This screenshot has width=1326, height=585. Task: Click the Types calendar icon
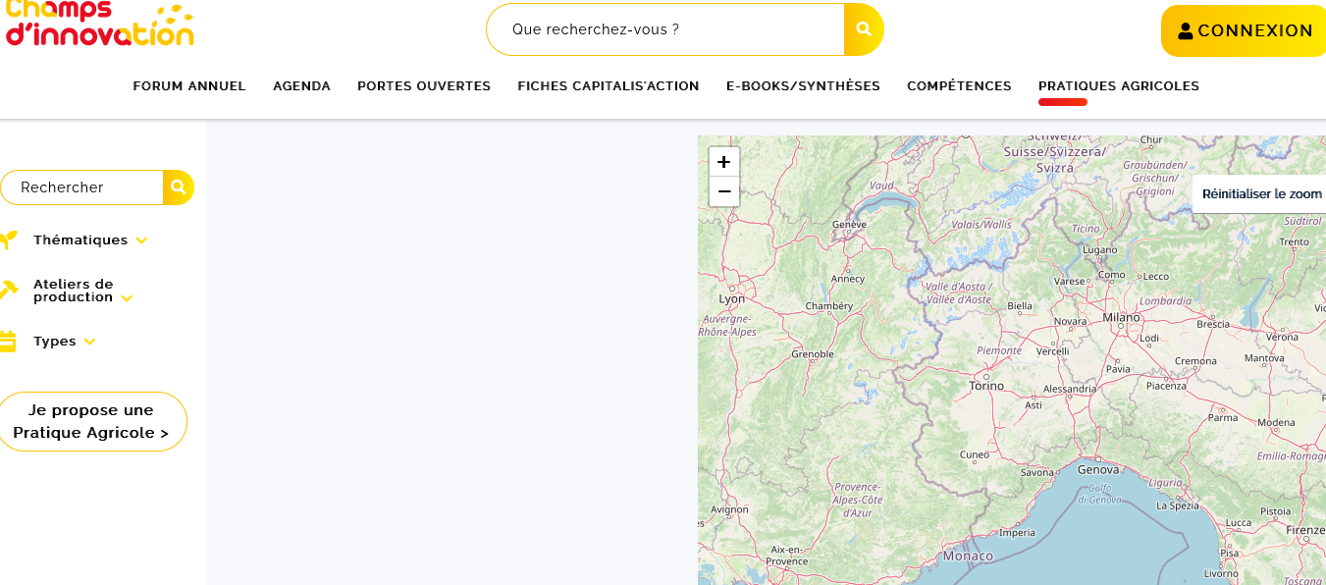(x=8, y=341)
